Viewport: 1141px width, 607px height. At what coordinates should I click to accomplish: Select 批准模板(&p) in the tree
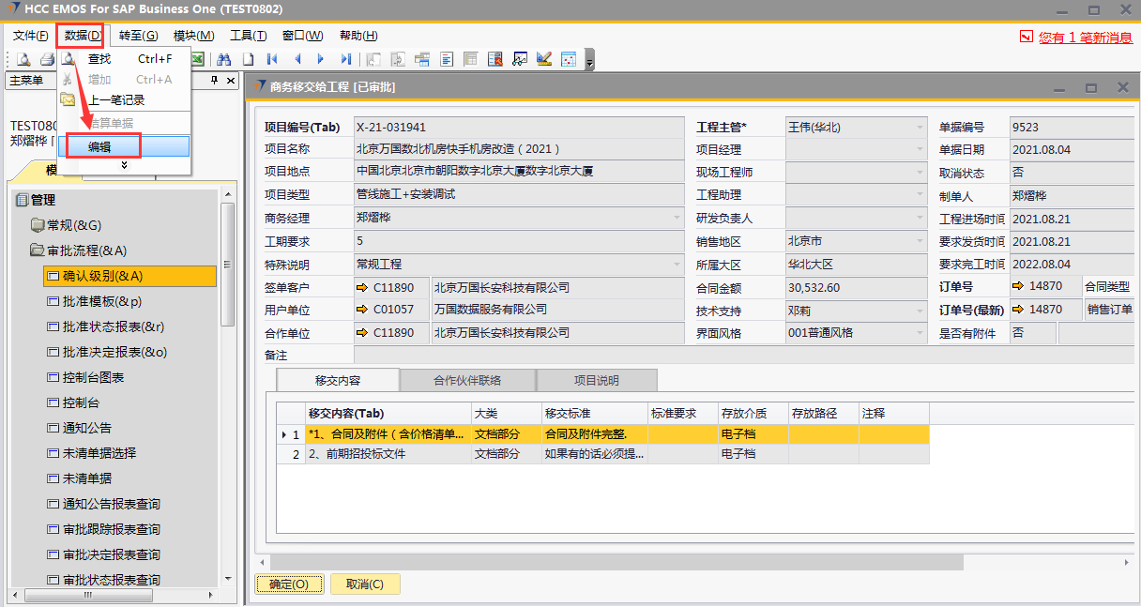101,301
